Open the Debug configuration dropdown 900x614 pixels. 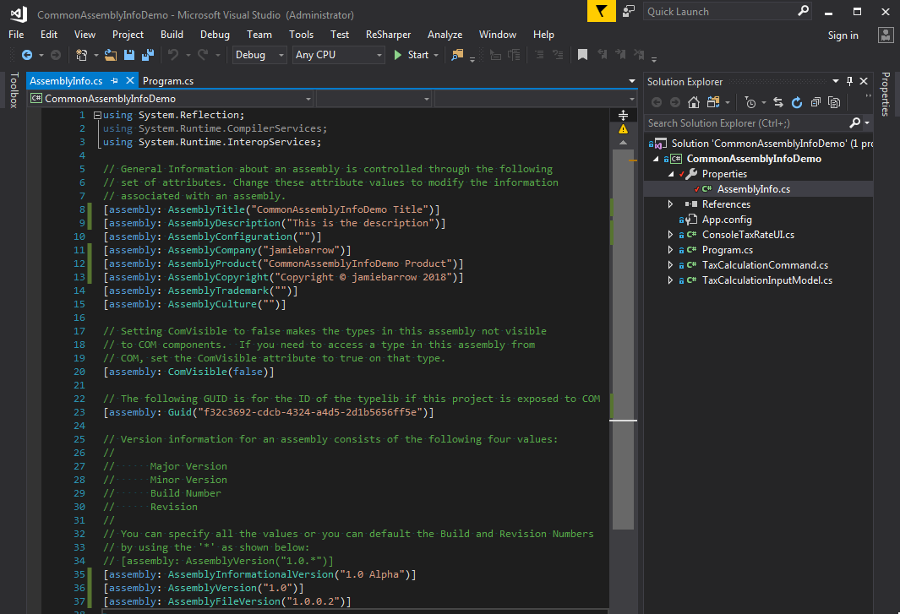[x=259, y=55]
